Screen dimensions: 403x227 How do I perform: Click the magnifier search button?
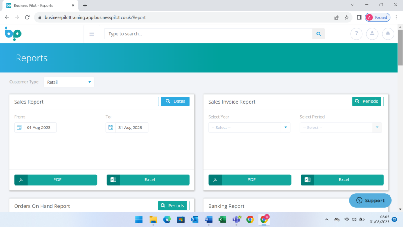(319, 34)
